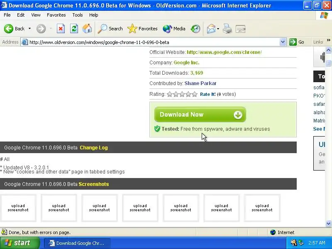Click the Mail envelope icon
This screenshot has height=249, width=332.
[x=211, y=29]
